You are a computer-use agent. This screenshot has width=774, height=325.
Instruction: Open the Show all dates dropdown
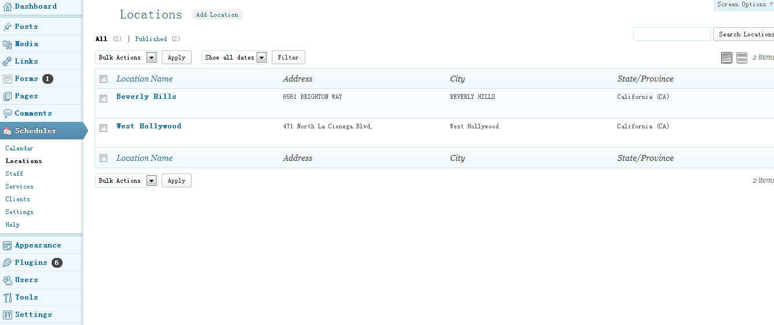pyautogui.click(x=235, y=57)
